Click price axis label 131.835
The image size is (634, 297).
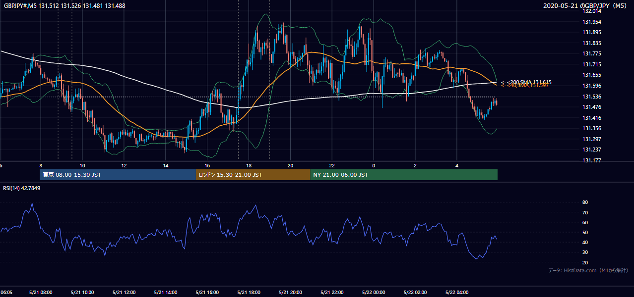click(x=591, y=43)
